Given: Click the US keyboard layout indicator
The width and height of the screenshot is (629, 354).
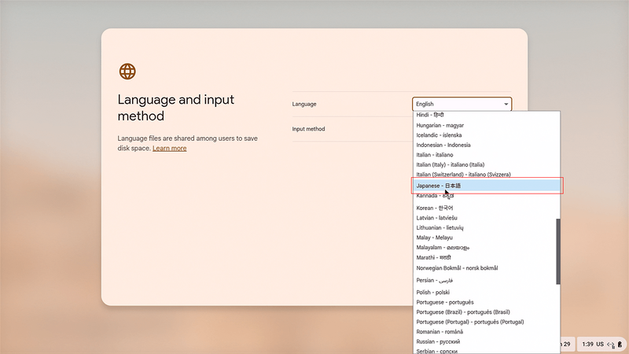Looking at the screenshot, I should coord(600,344).
